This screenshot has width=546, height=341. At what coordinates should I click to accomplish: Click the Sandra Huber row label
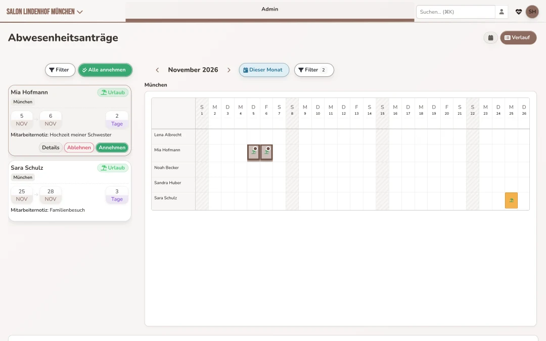pyautogui.click(x=167, y=183)
